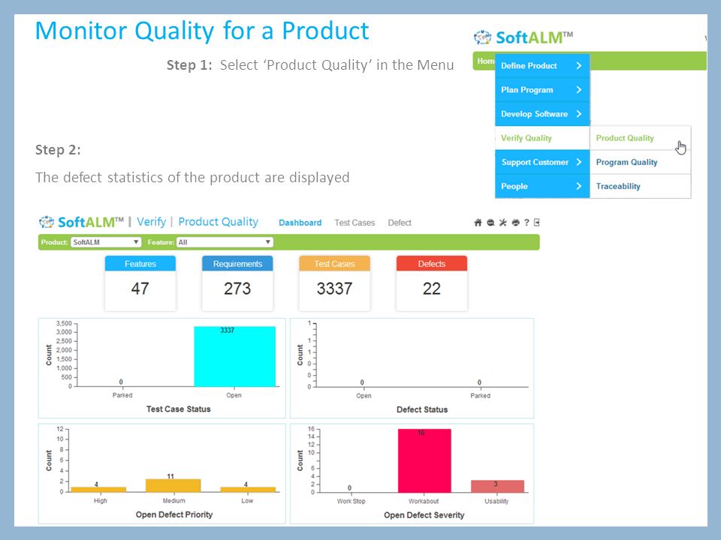Switch to the Dashboard tab

click(300, 223)
